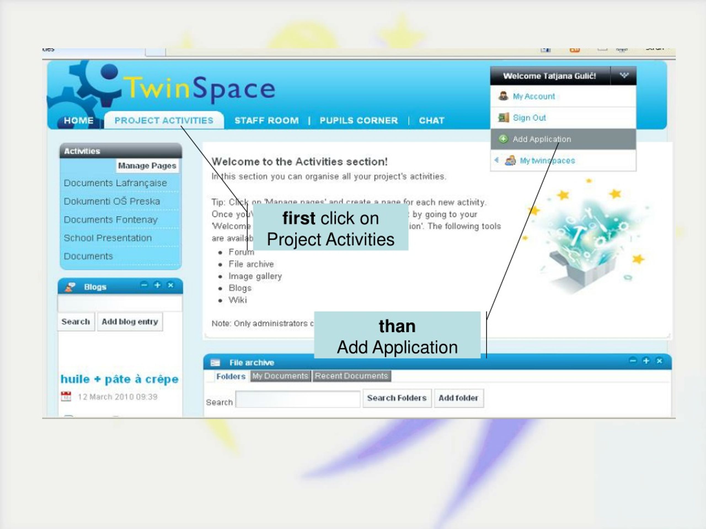
Task: Click the calendar icon beside 12 March 2010
Action: tap(66, 397)
